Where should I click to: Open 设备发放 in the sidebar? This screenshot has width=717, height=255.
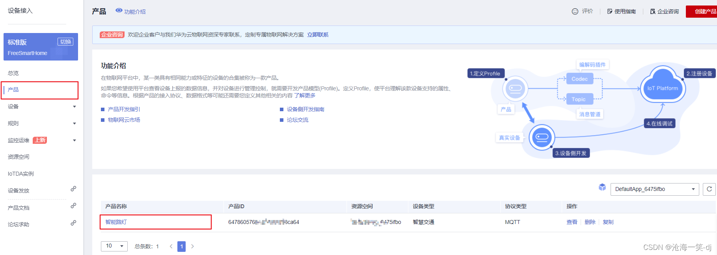point(19,191)
